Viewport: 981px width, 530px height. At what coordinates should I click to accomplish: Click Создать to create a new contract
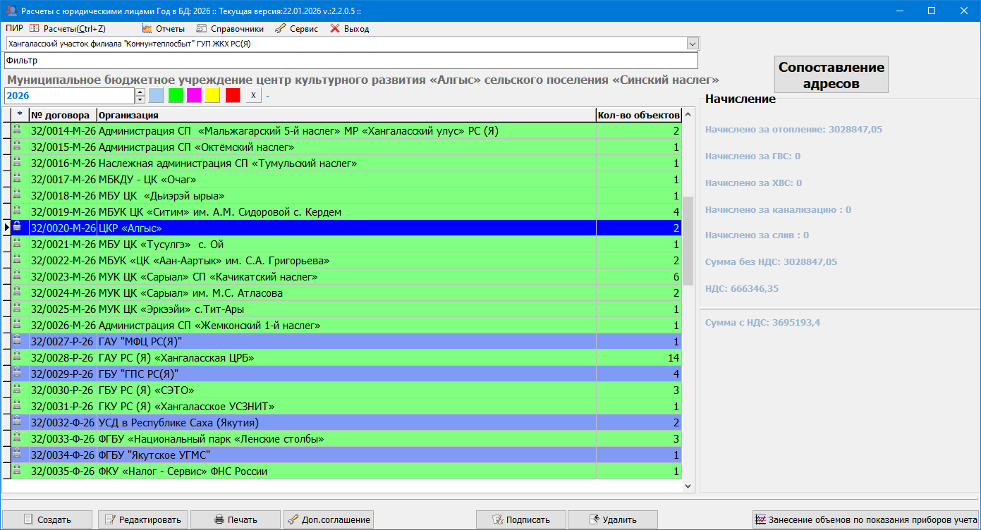coord(47,519)
